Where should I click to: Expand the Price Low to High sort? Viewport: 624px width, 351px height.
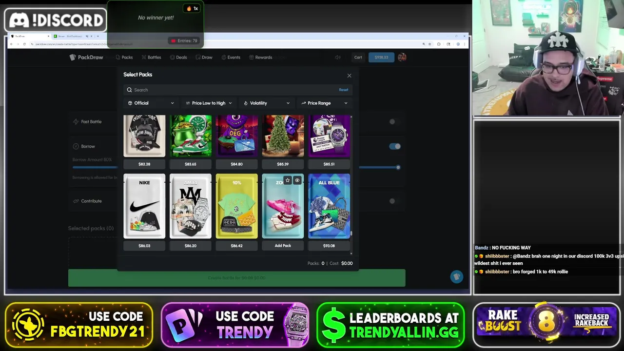[209, 103]
